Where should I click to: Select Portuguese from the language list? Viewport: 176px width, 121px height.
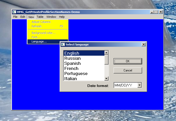pyautogui.click(x=76, y=74)
